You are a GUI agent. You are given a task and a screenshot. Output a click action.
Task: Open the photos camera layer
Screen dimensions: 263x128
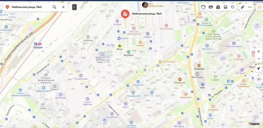point(218,7)
